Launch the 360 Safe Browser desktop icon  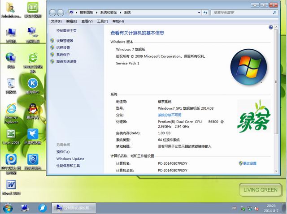33,63
